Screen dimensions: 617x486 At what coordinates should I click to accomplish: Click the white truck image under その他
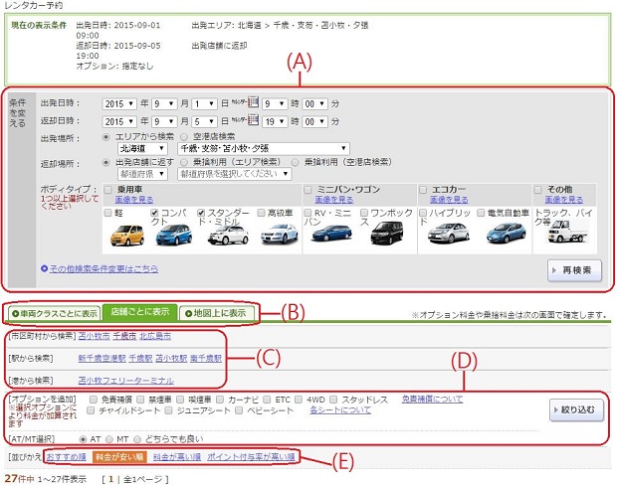click(567, 232)
